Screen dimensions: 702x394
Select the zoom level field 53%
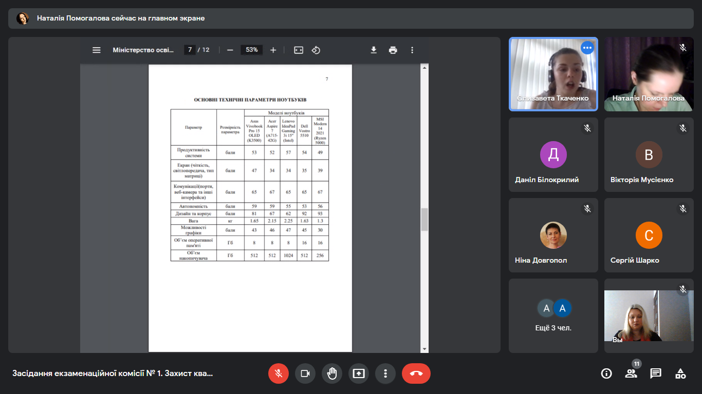pos(252,50)
